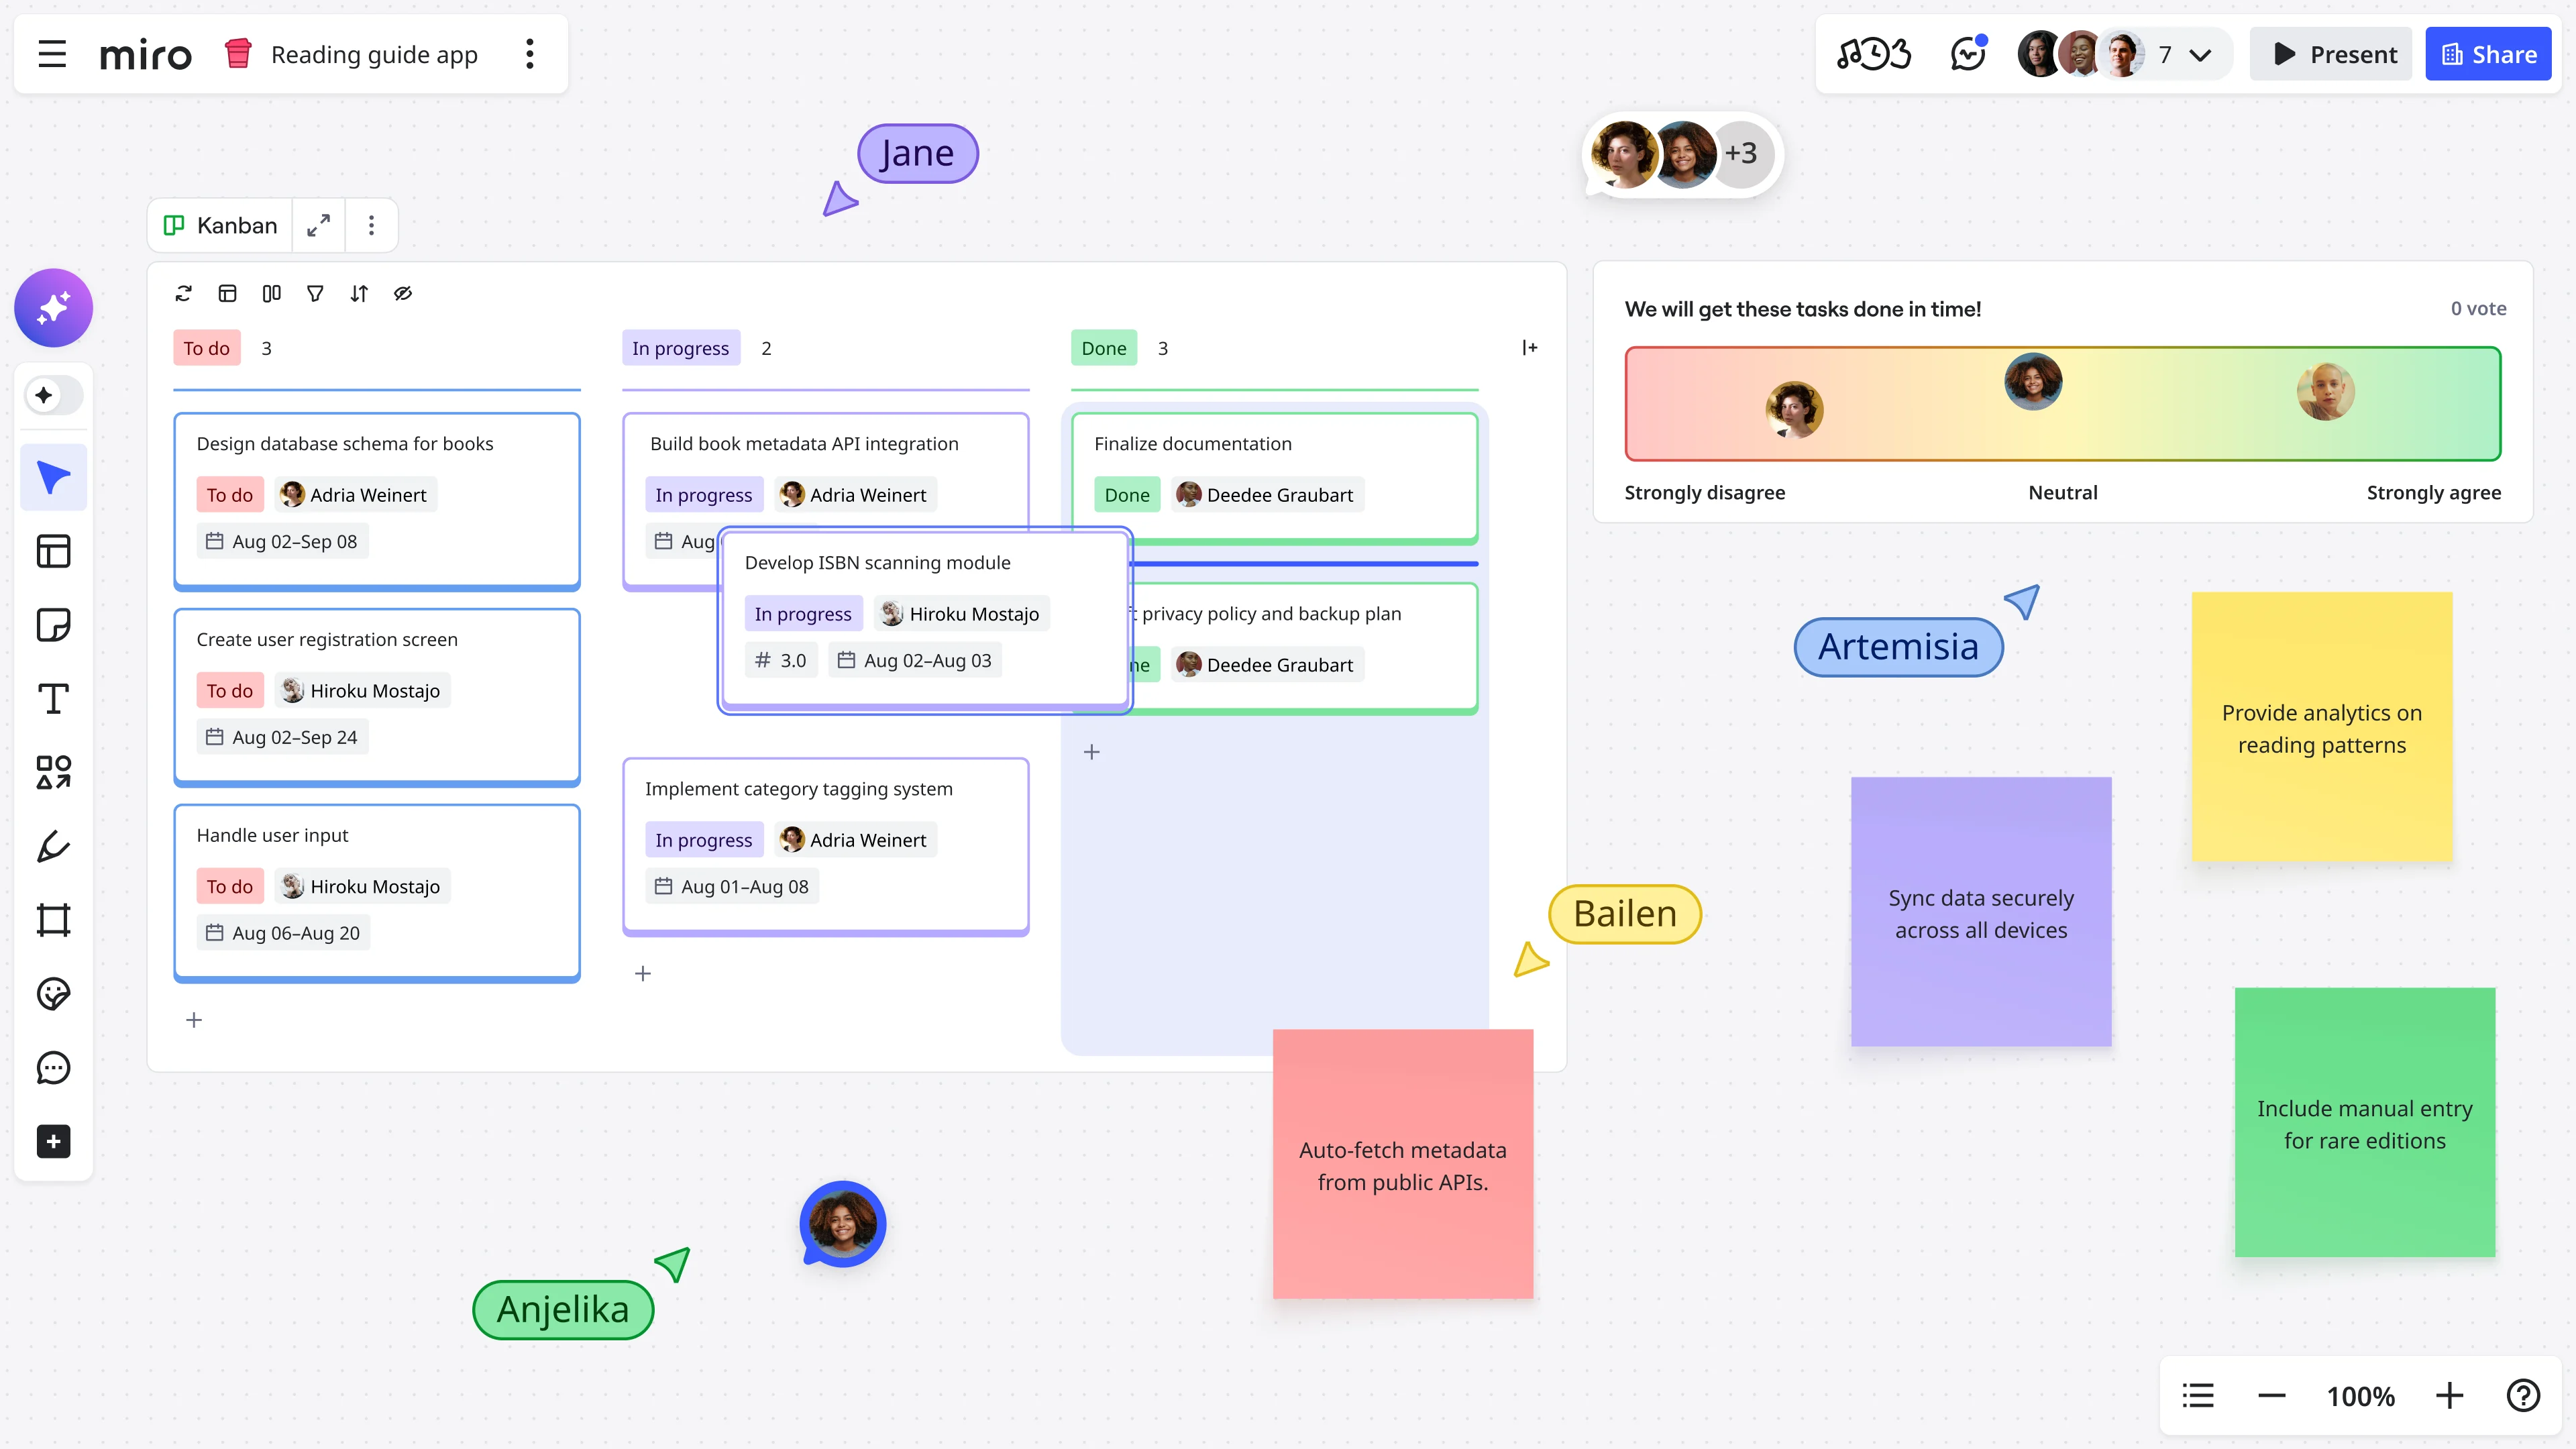Click the Kanban filter icon

tap(315, 293)
